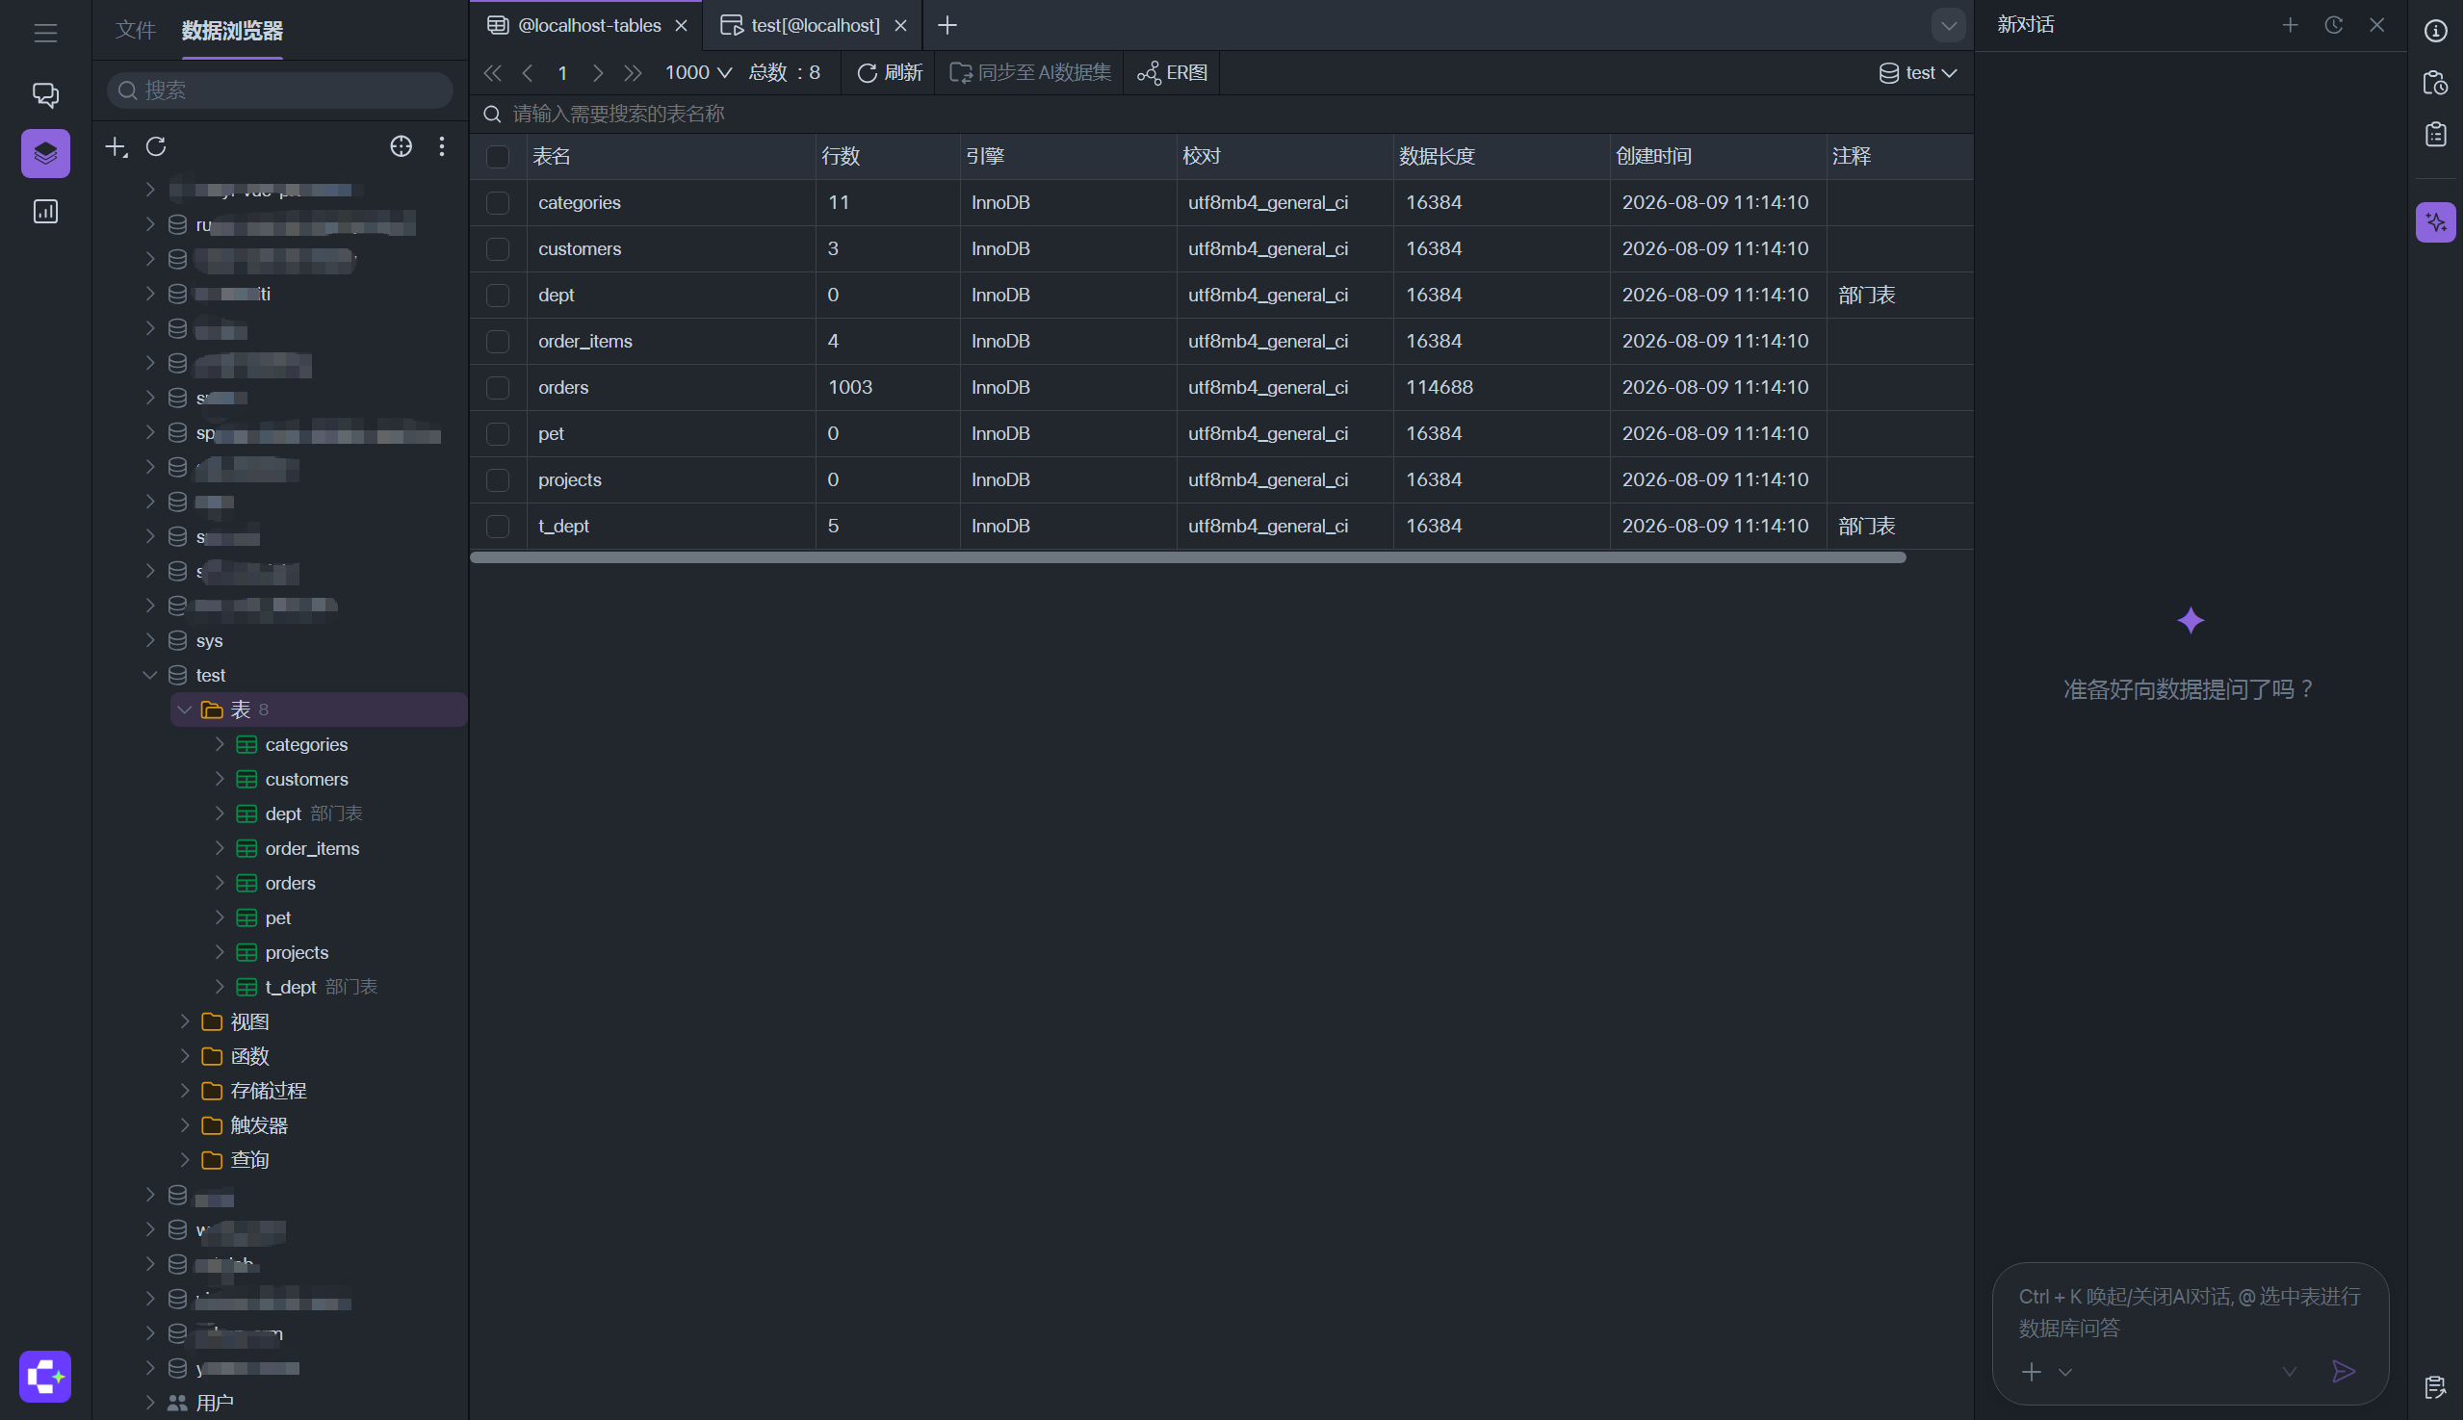Expand the 存储过程 folder
The height and width of the screenshot is (1420, 2464).
click(184, 1091)
